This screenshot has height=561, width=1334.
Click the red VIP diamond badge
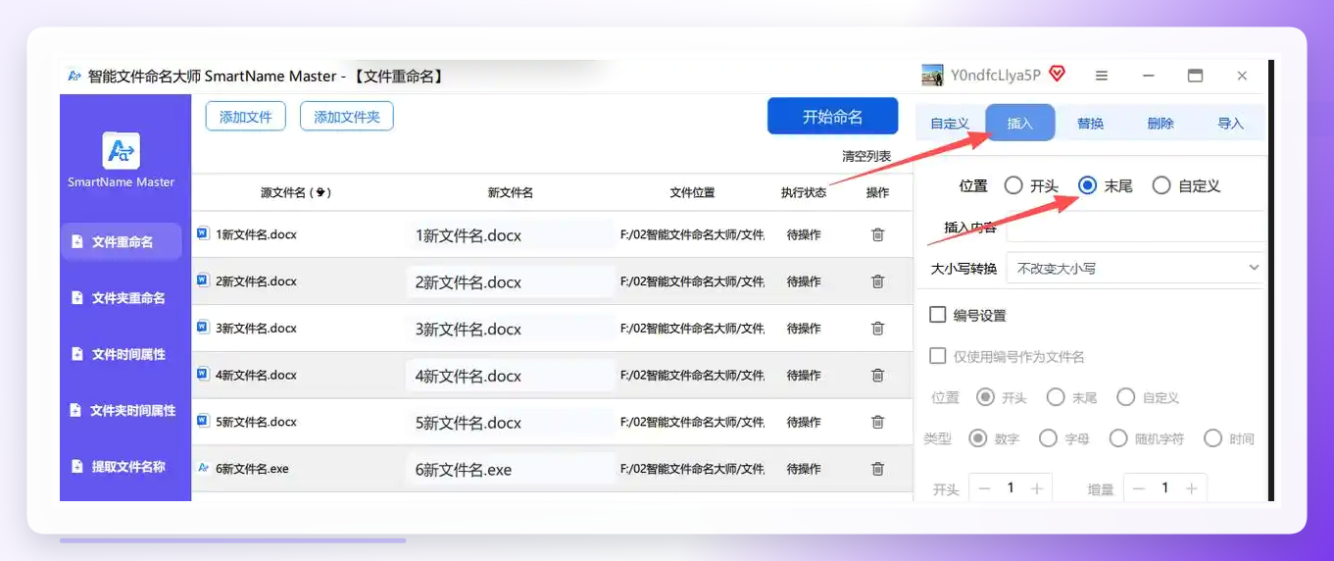click(1057, 74)
